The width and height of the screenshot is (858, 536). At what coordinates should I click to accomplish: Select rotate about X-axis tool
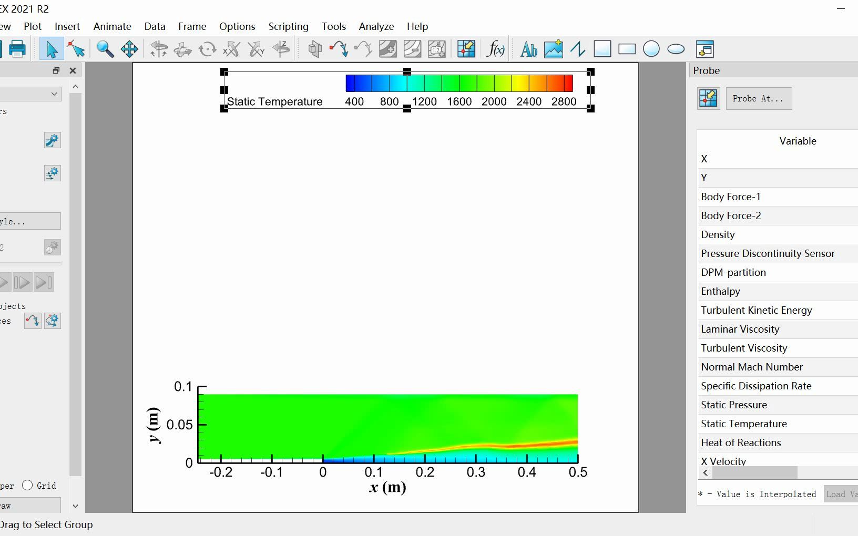coord(231,49)
